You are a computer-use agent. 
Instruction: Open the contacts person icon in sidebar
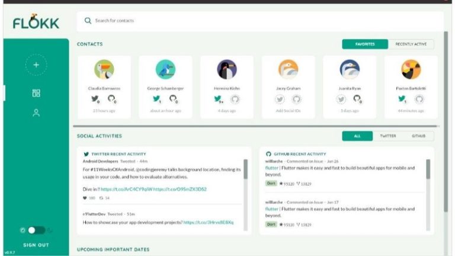tap(36, 113)
